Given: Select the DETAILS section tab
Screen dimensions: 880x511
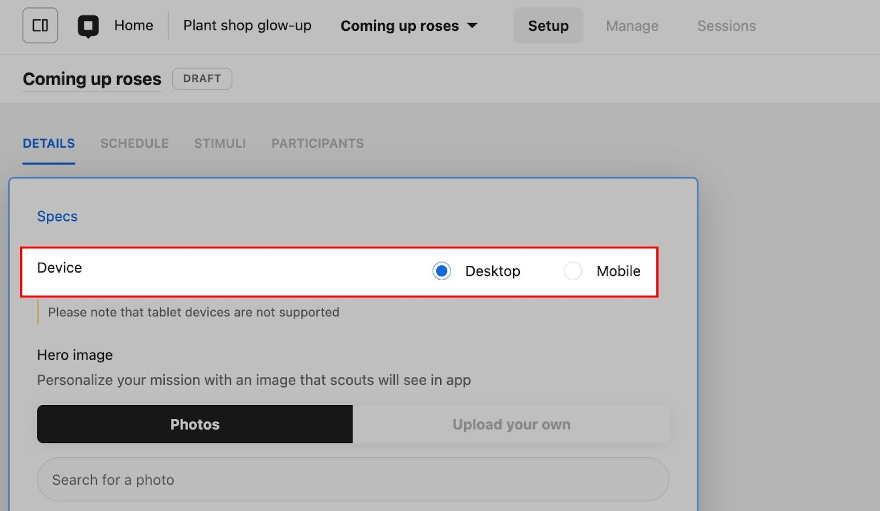Looking at the screenshot, I should pos(48,143).
